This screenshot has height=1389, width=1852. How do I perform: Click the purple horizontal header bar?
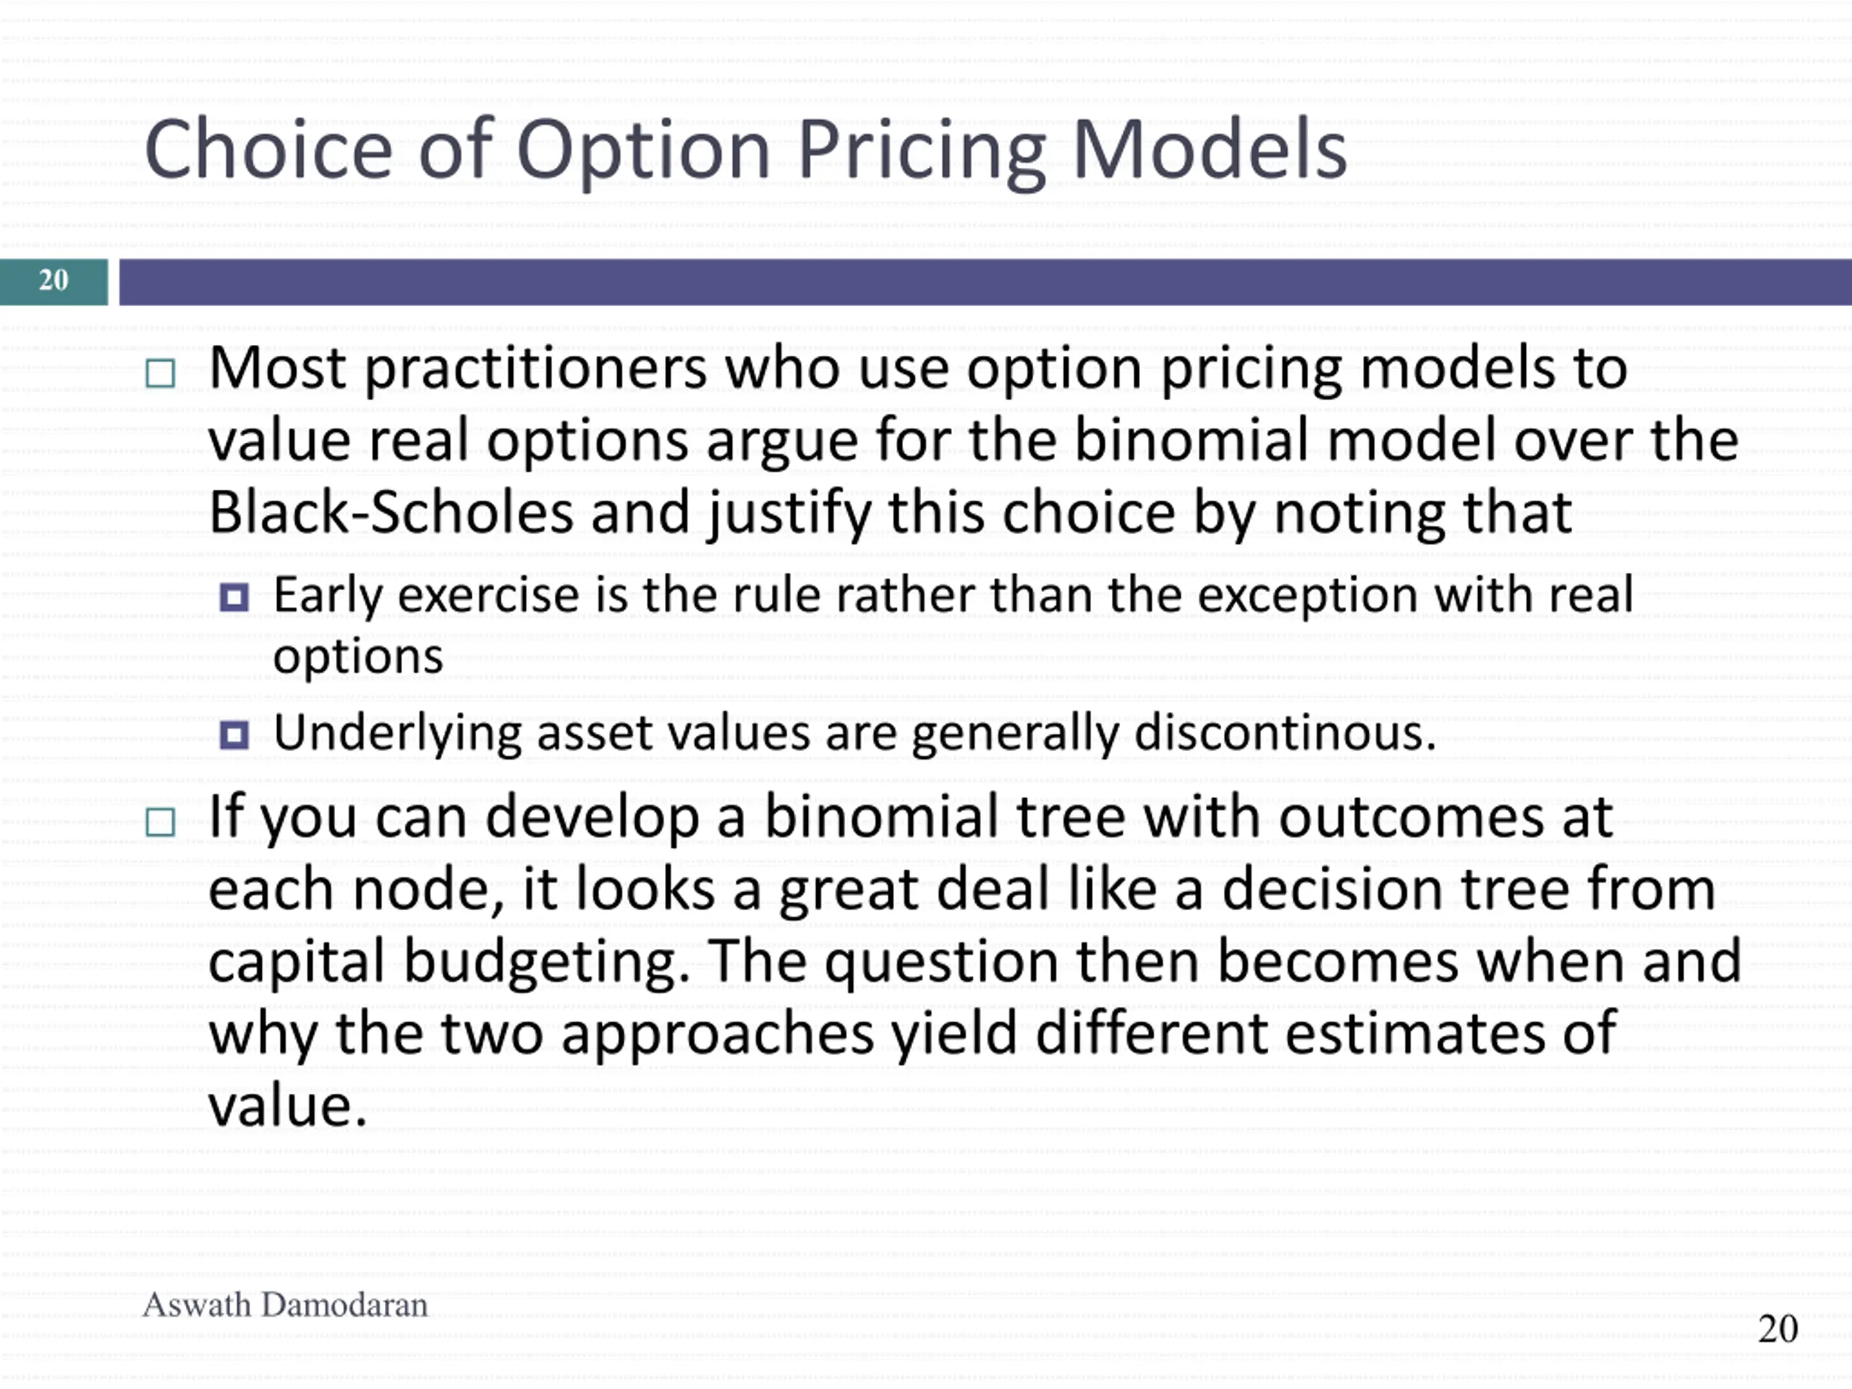(x=985, y=281)
